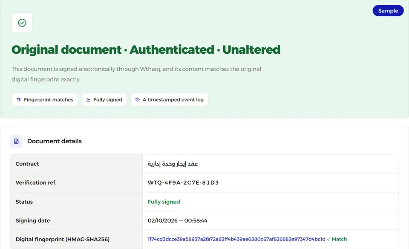Click the green Fully signed status value
The width and height of the screenshot is (409, 249).
164,202
